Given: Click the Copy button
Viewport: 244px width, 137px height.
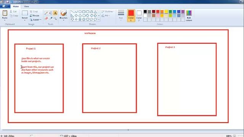Looking at the screenshot, I should pos(14,16).
